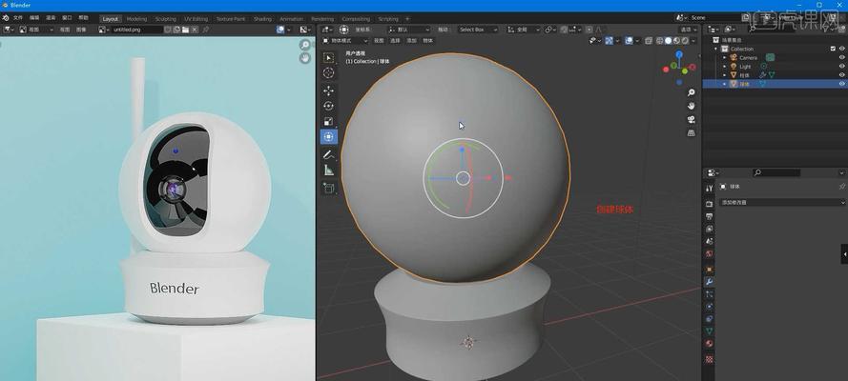Toggle visibility eye of Collection
The image size is (848, 381).
pos(841,49)
